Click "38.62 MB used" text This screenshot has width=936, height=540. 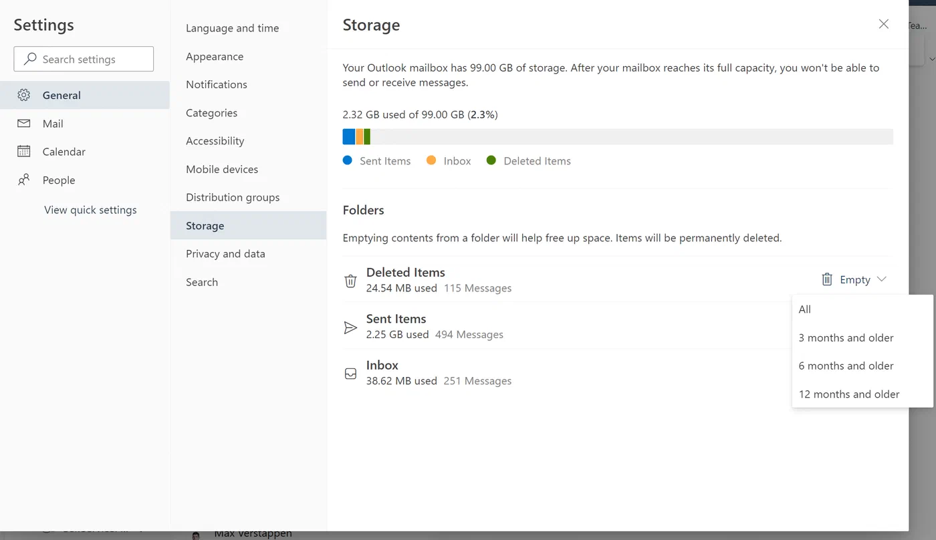pyautogui.click(x=402, y=381)
